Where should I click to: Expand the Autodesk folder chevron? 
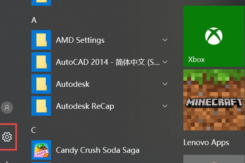[165, 84]
